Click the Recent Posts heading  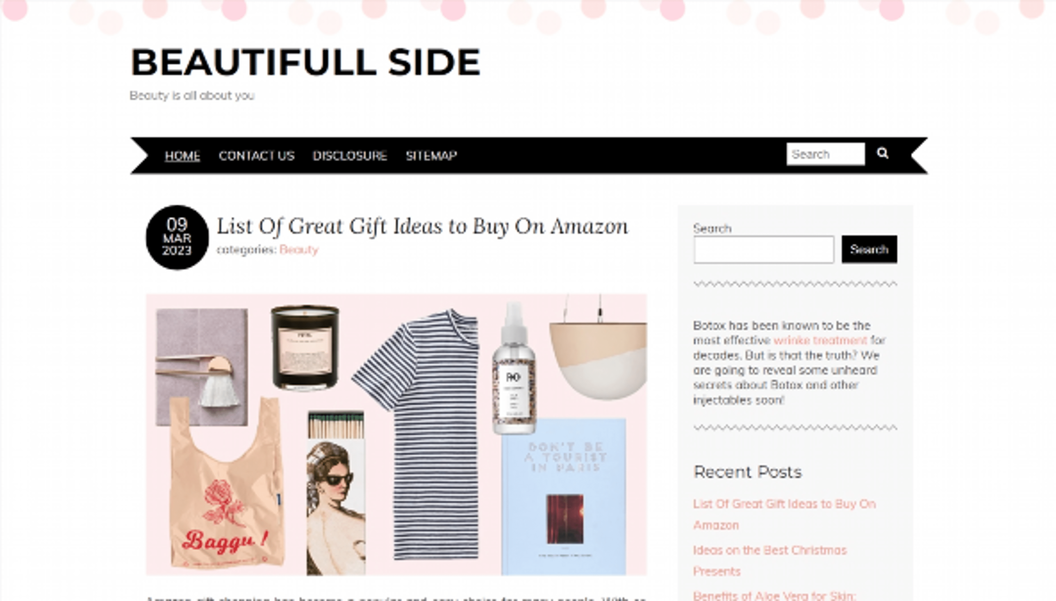tap(748, 472)
